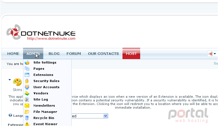
Task: Go to the Forum tab
Action: tap(74, 54)
